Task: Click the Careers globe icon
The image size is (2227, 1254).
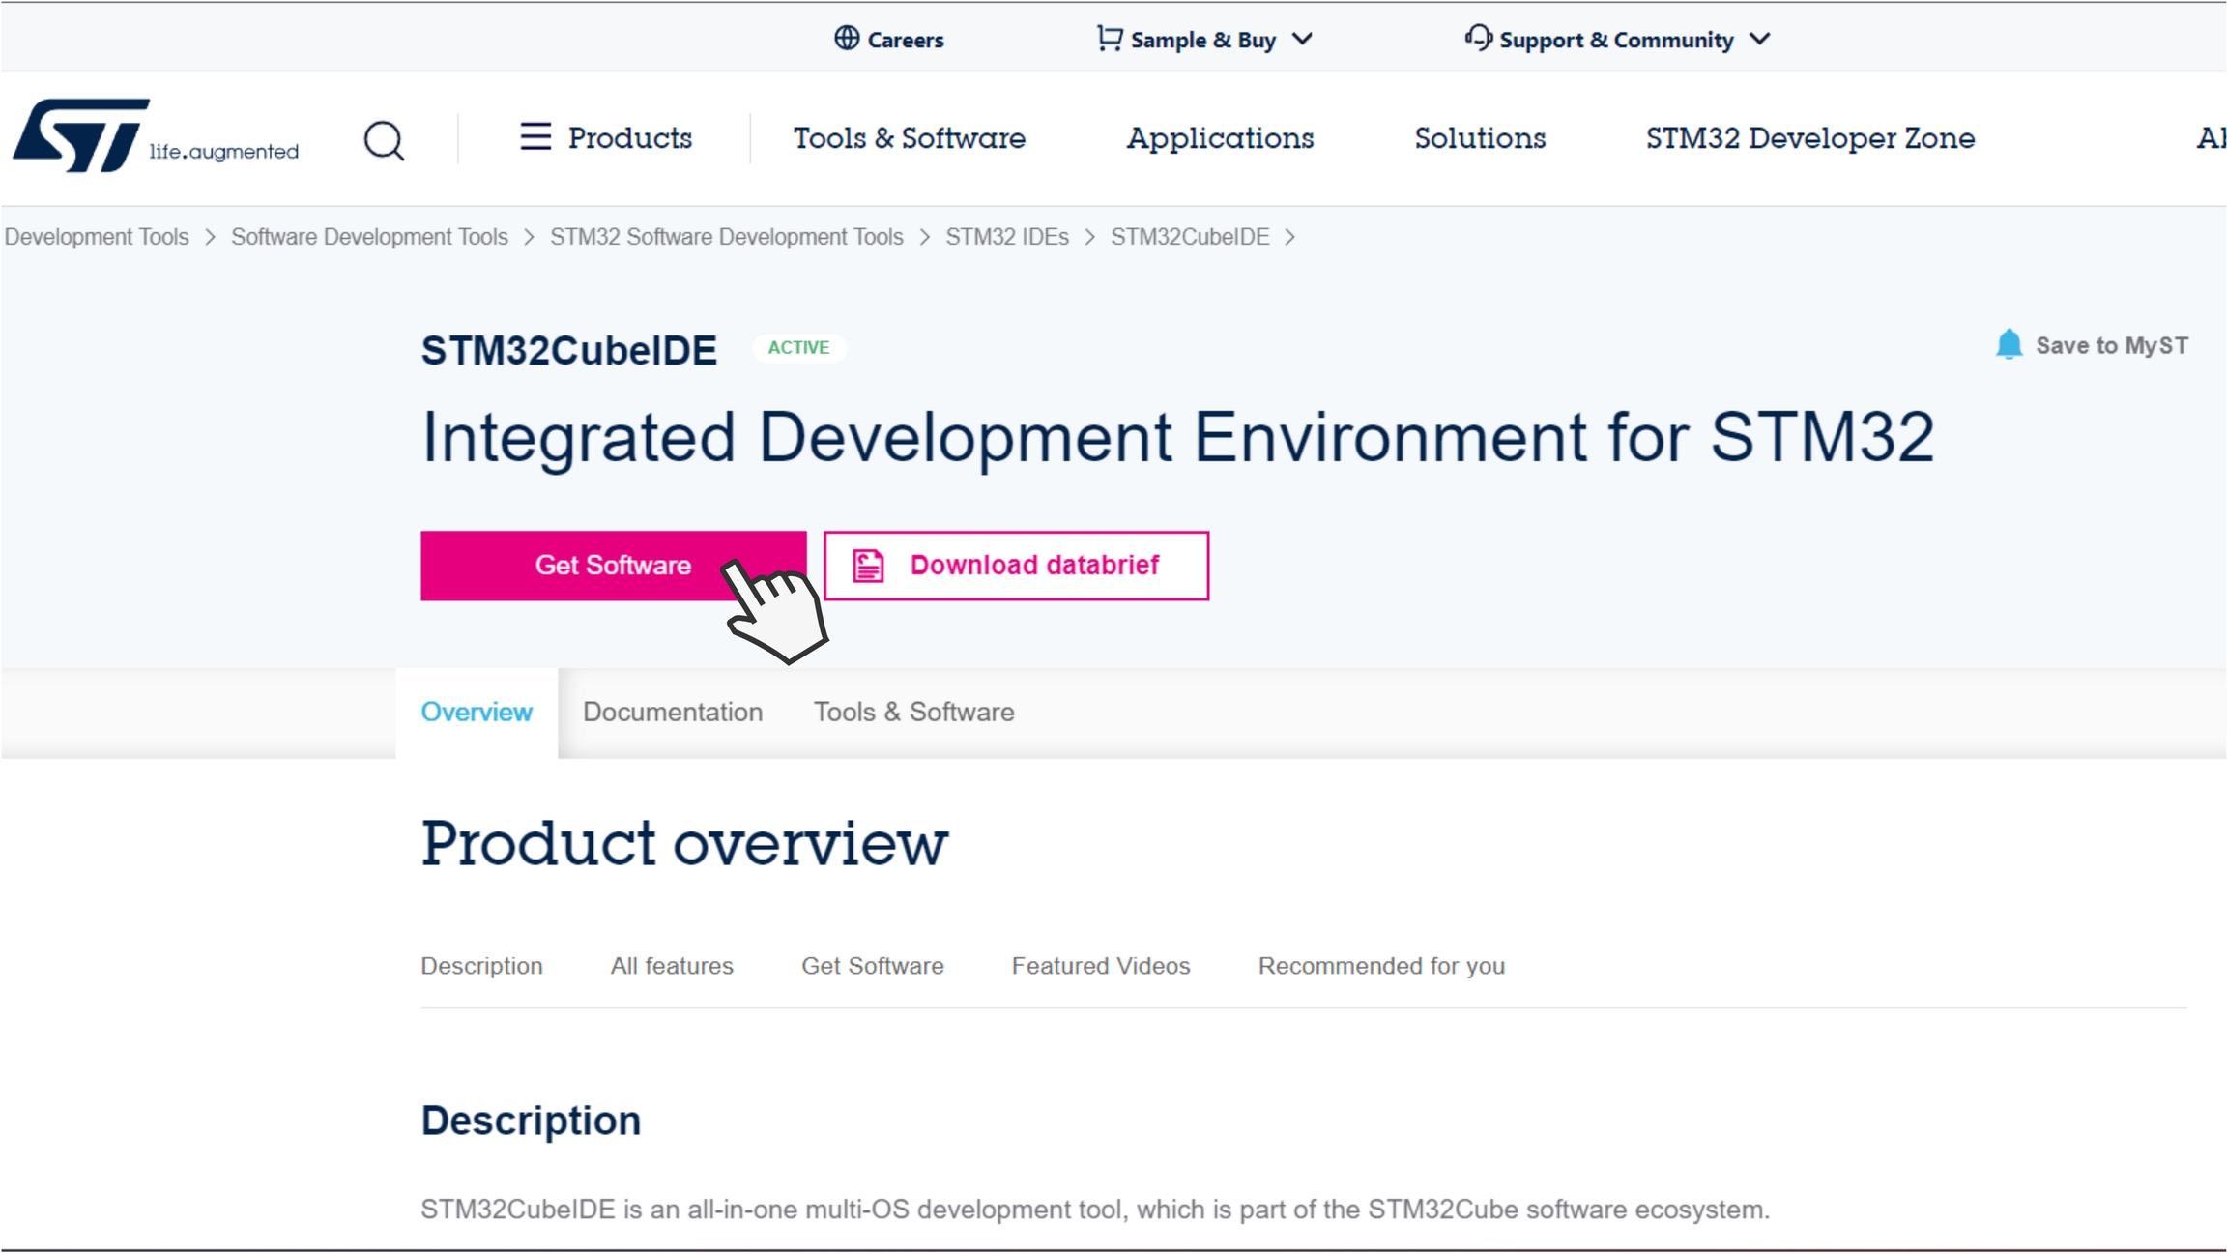Action: 847,38
